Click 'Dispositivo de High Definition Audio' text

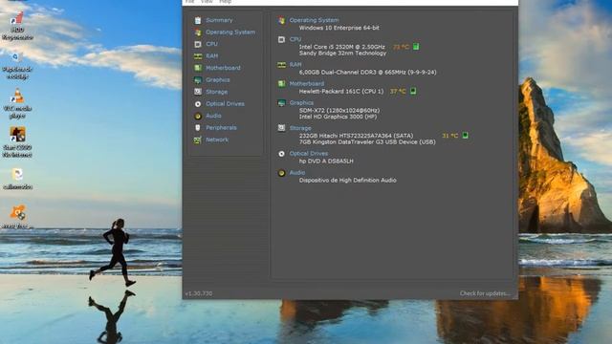pos(347,181)
